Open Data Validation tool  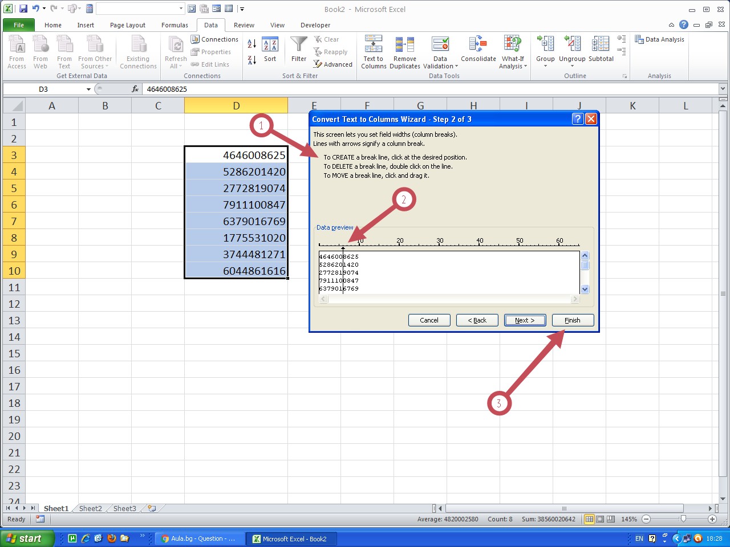440,52
